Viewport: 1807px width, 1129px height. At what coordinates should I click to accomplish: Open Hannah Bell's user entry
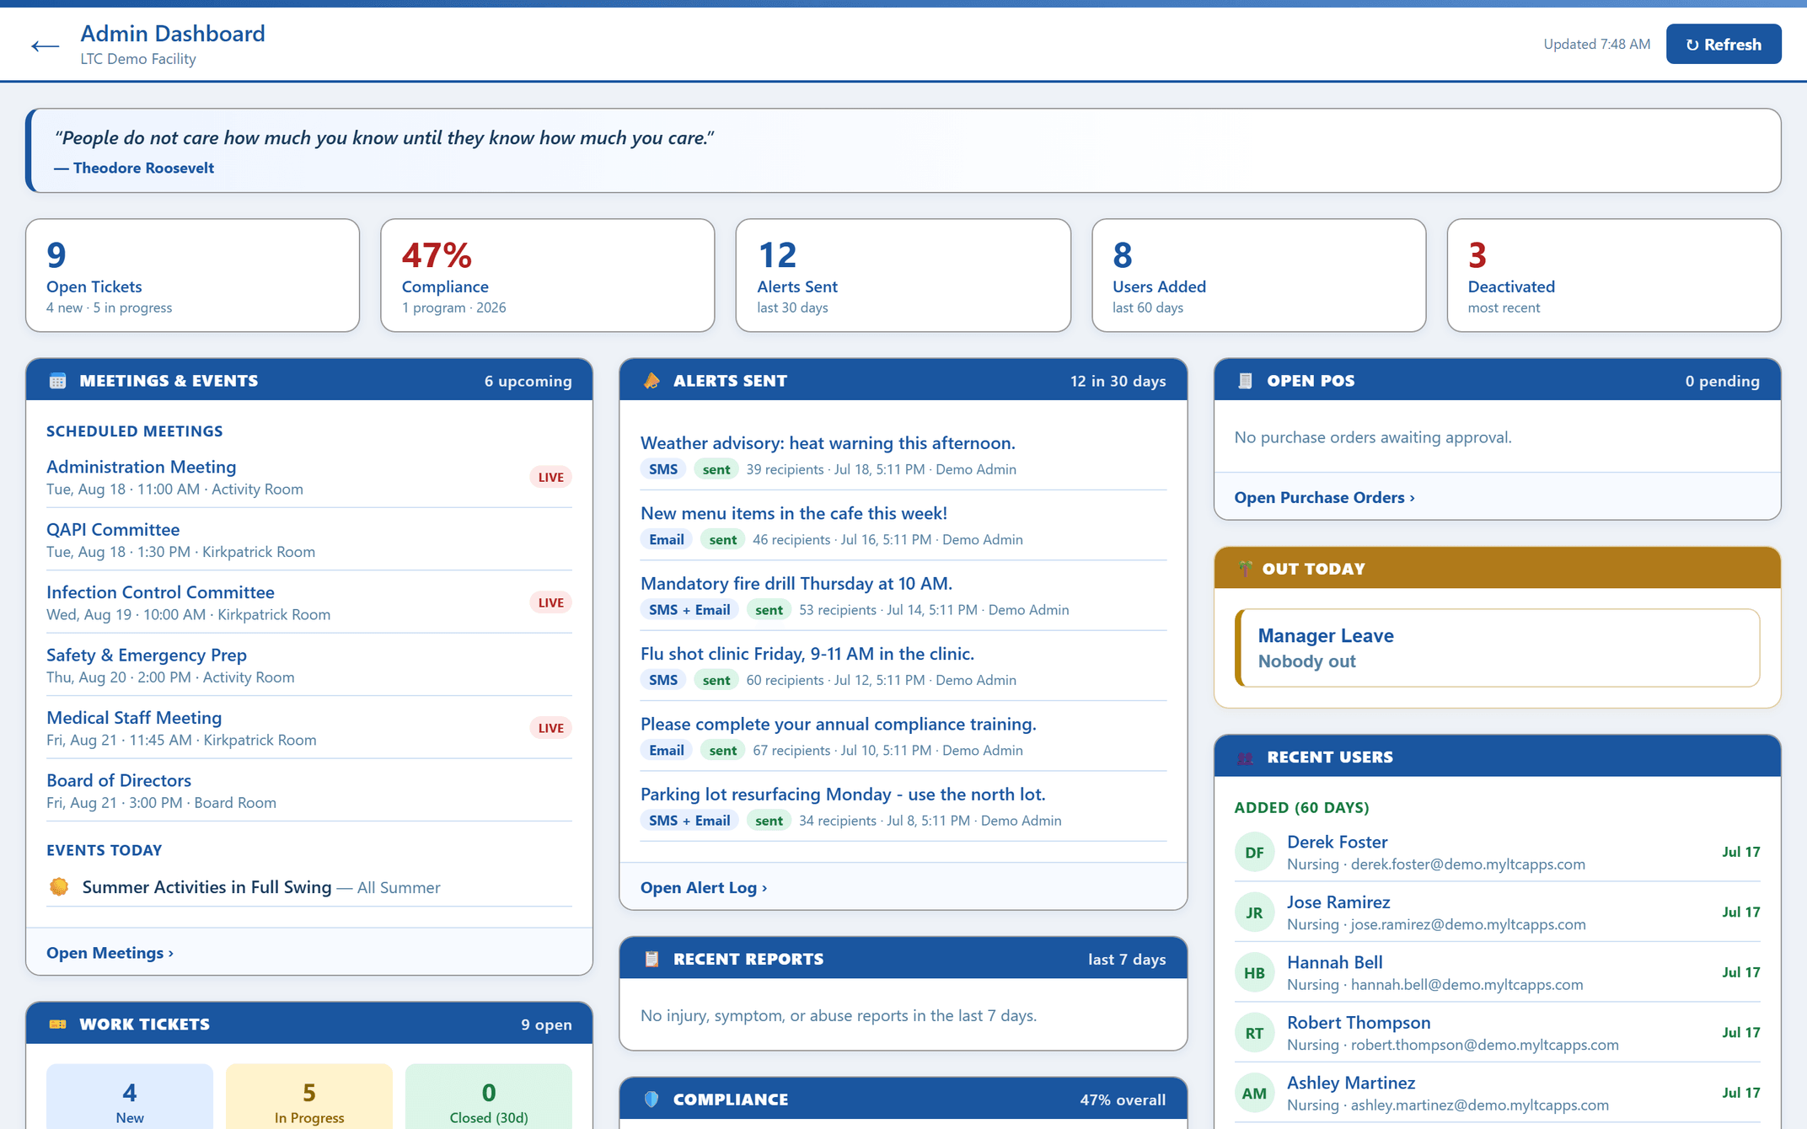(x=1498, y=973)
